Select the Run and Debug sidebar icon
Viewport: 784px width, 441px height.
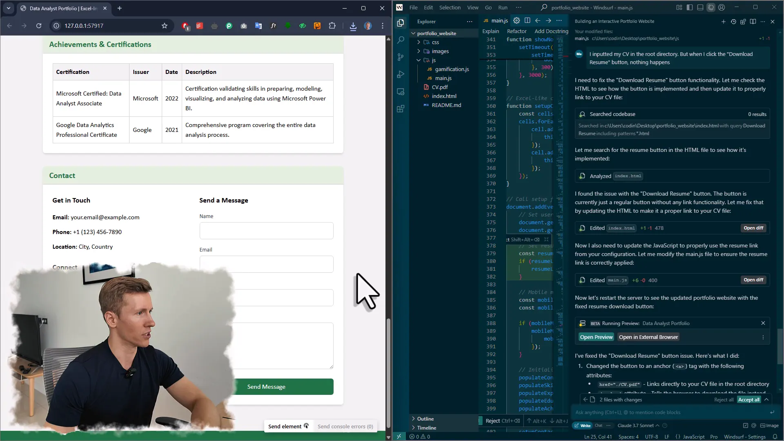[x=401, y=74]
